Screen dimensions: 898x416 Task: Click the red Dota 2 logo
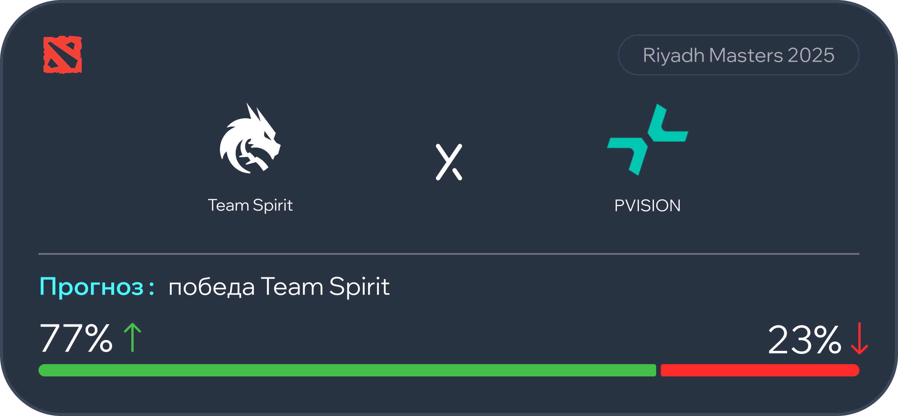pos(62,55)
